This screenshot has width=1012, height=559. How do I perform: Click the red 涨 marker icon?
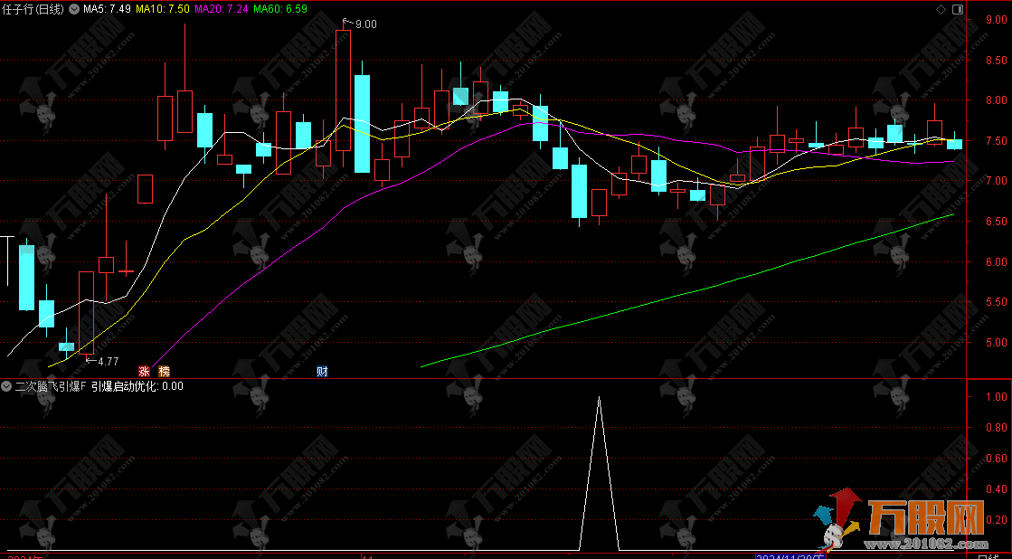pos(145,371)
